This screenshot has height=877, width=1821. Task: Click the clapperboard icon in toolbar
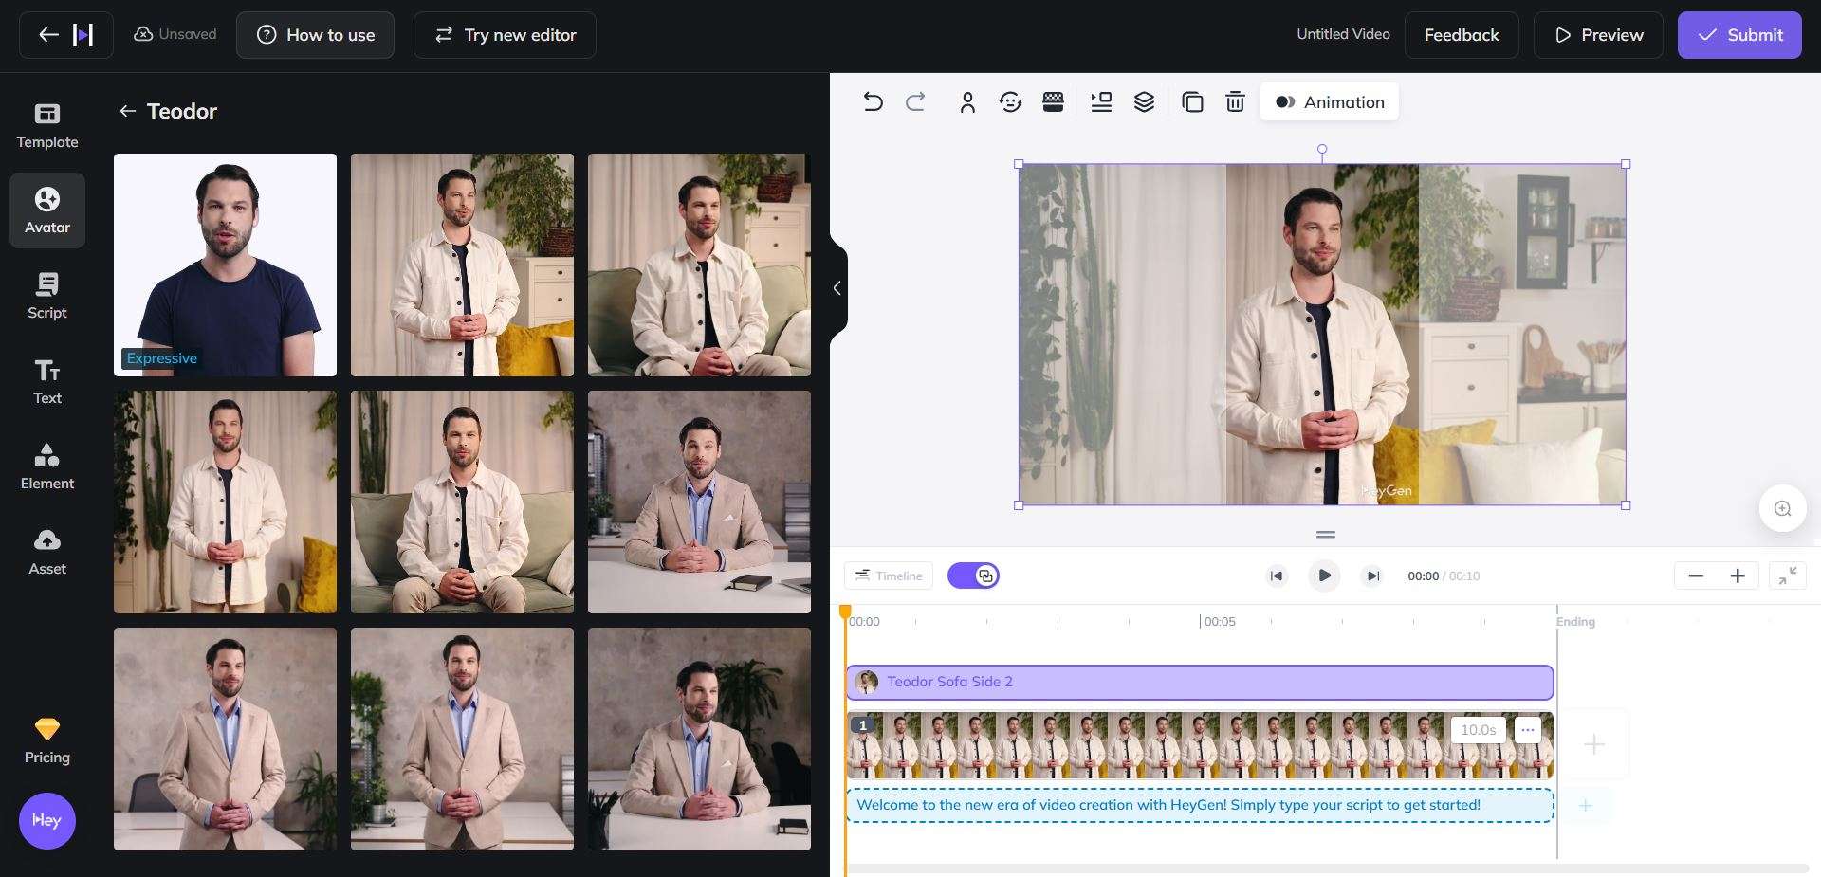(1053, 101)
